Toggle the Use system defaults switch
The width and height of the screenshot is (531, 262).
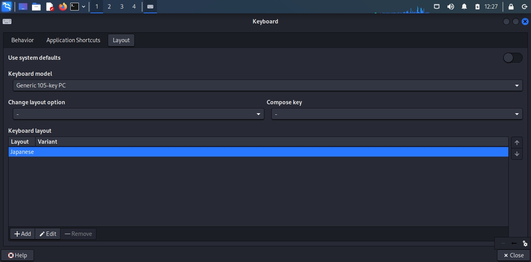tap(513, 58)
